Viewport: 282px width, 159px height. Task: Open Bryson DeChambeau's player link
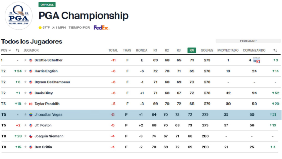52,82
